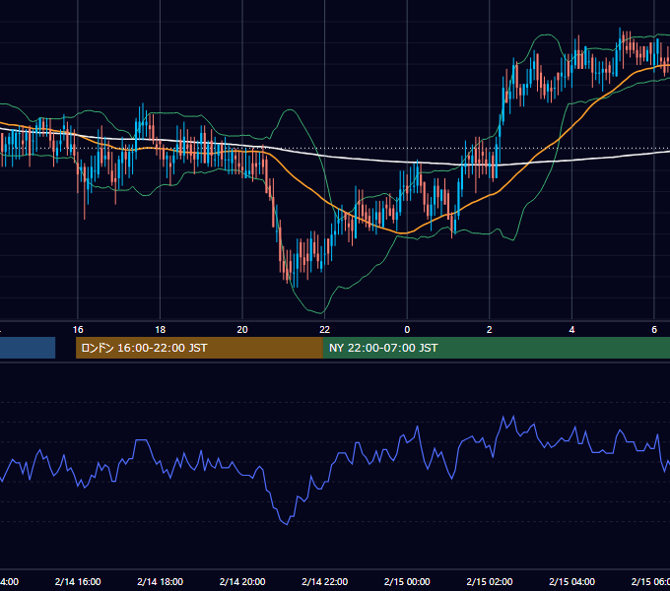Click the 2/14 20:00 date label
The height and width of the screenshot is (591, 670).
click(x=242, y=581)
